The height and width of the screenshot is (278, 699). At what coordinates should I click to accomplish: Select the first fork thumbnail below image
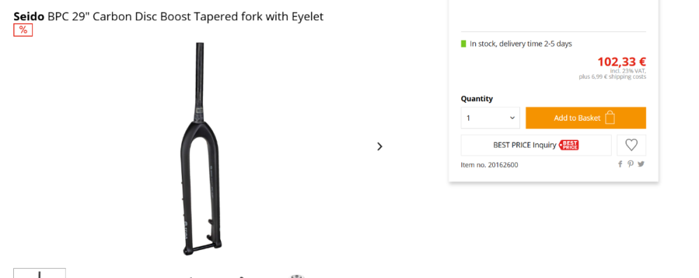pos(40,273)
